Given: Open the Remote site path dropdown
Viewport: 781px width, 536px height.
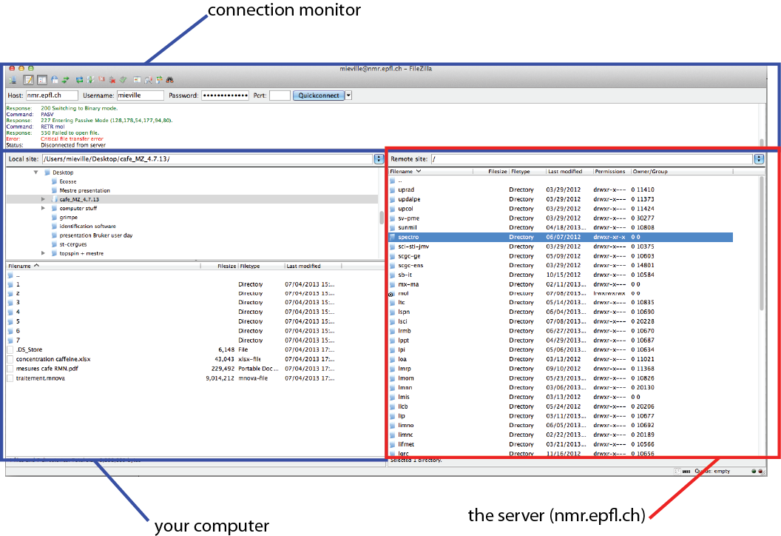Looking at the screenshot, I should (x=759, y=159).
